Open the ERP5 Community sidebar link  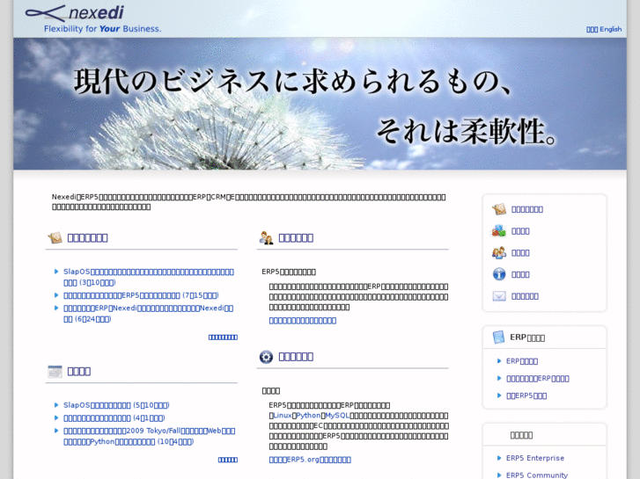click(x=537, y=475)
